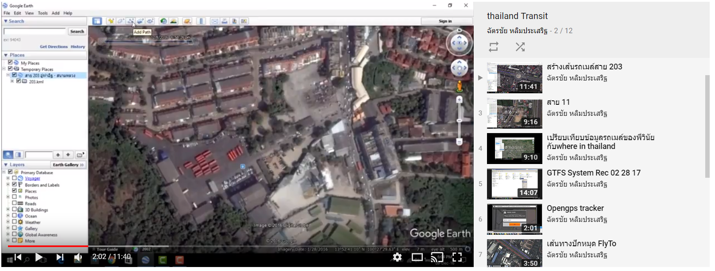Screen dimensions: 715x271
Task: Cast the video with Cast icon
Action: (x=437, y=257)
